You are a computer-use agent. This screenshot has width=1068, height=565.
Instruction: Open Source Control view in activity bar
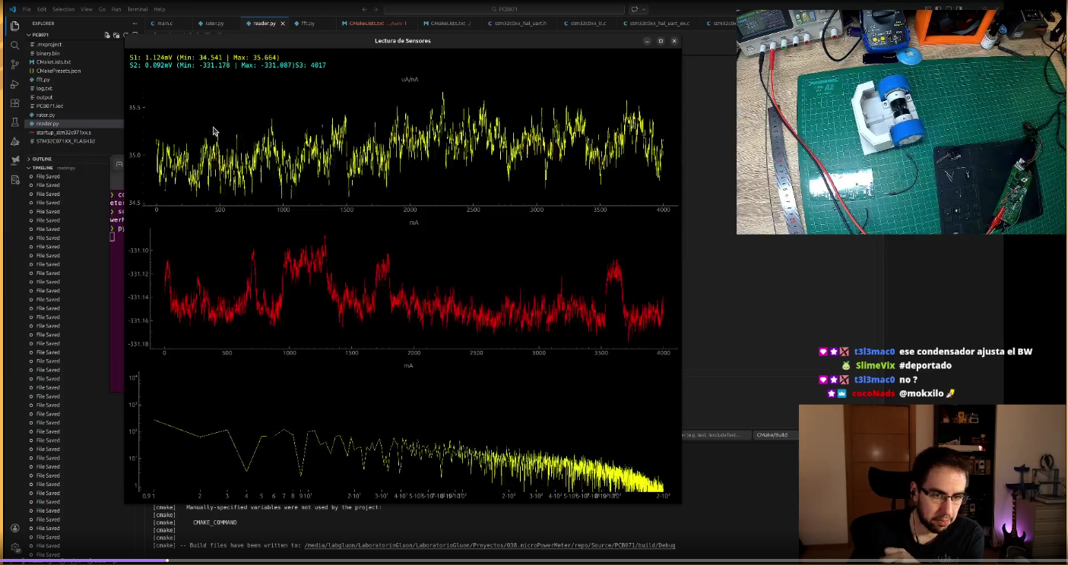[14, 65]
